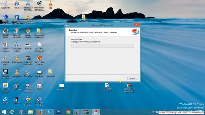Click the installation progress bar

[102, 46]
